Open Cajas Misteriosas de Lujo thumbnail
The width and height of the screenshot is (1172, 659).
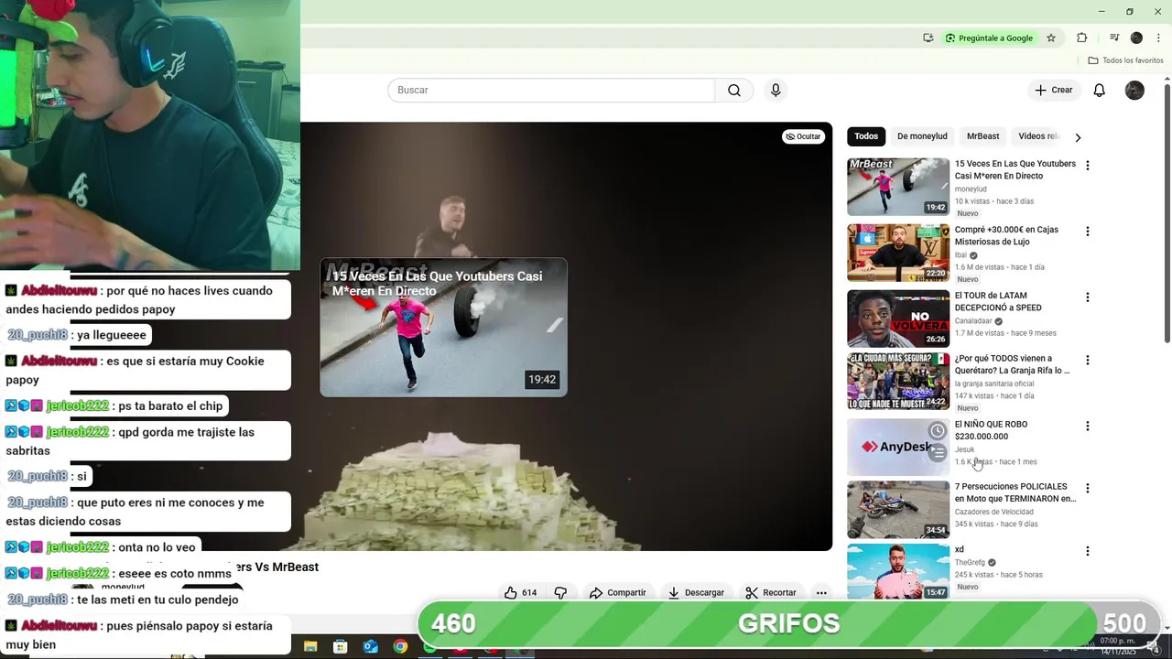898,253
